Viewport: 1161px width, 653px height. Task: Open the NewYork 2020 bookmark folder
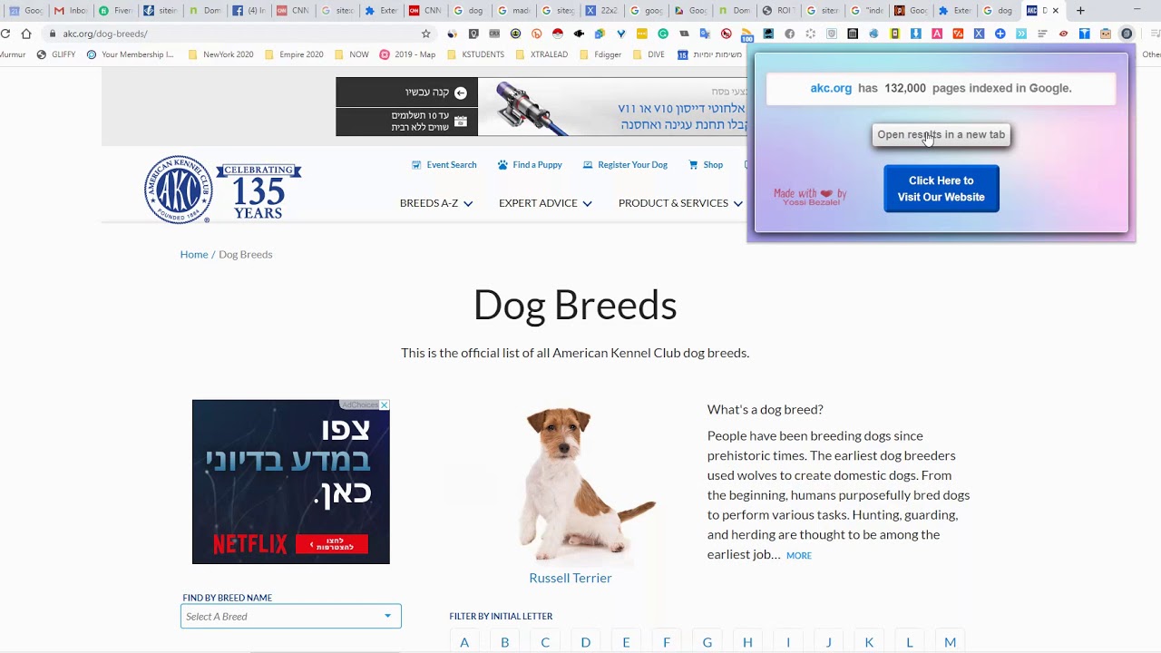pos(220,54)
